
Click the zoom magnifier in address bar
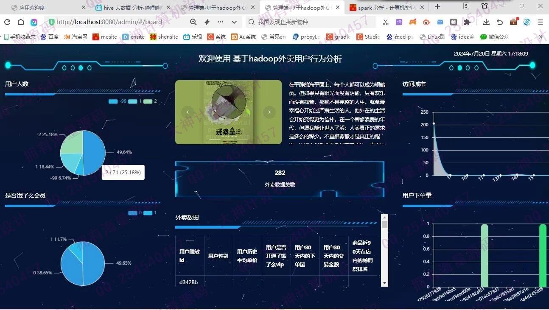(x=193, y=22)
